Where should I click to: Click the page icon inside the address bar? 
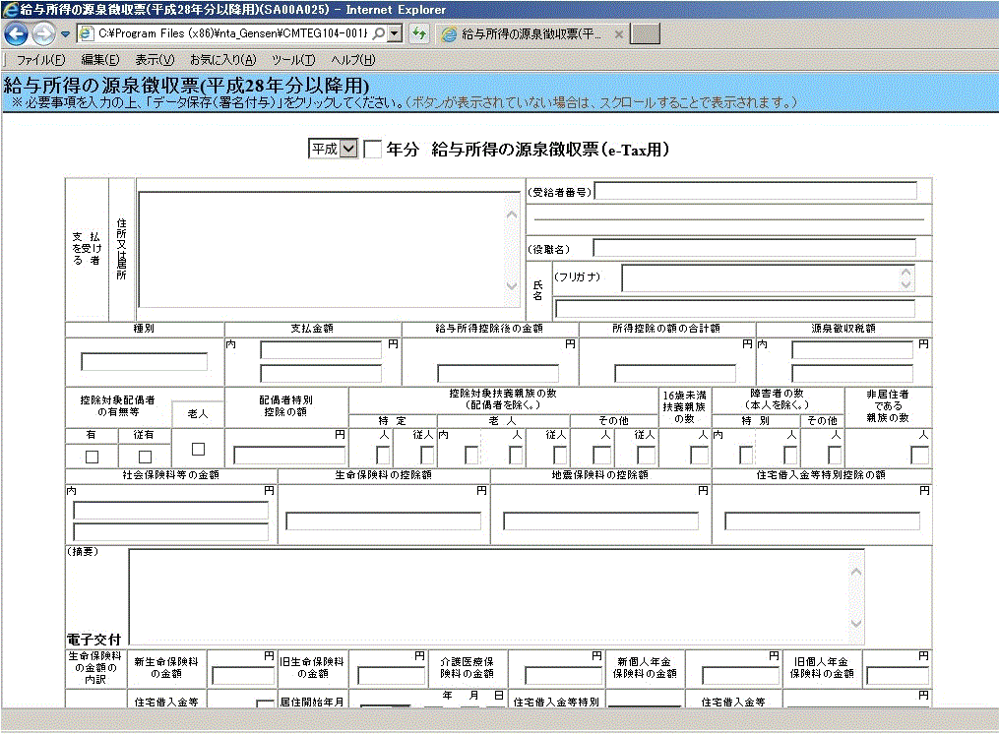click(86, 32)
